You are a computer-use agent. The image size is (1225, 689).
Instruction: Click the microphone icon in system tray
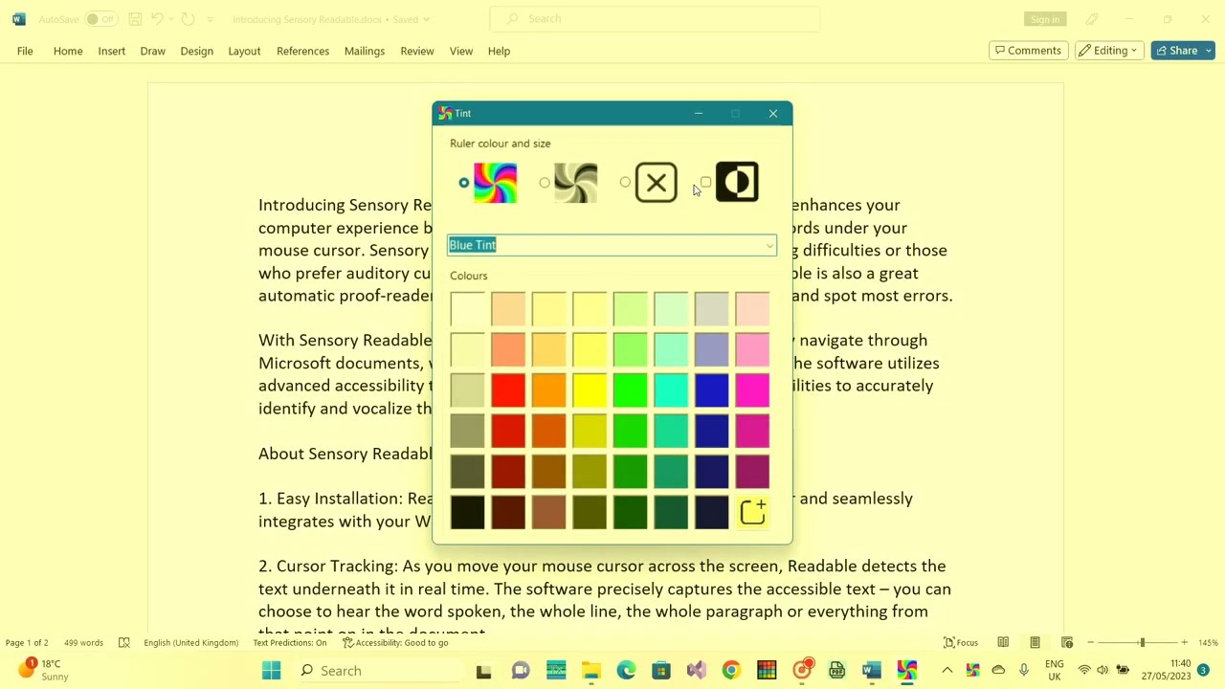pyautogui.click(x=1023, y=670)
